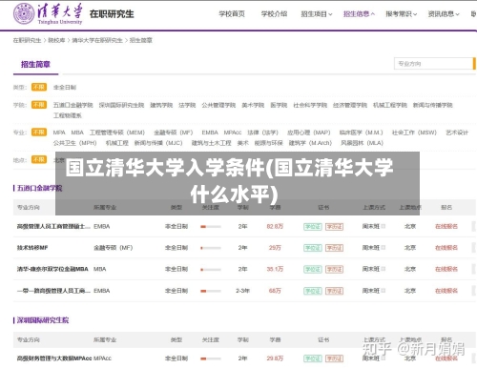Click the 深圳国际研究生院 section heading

(43, 320)
